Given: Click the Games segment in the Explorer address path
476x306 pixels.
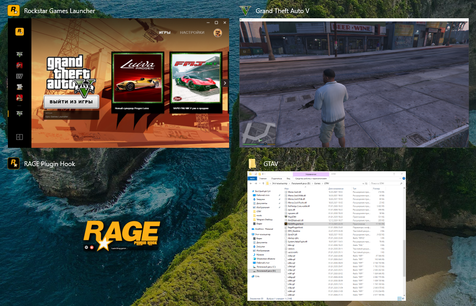Looking at the screenshot, I should (317, 183).
